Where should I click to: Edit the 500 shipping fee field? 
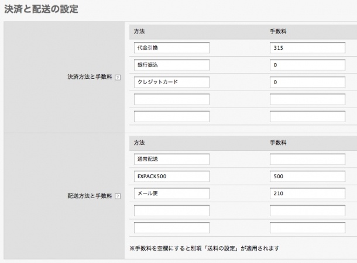pos(307,177)
